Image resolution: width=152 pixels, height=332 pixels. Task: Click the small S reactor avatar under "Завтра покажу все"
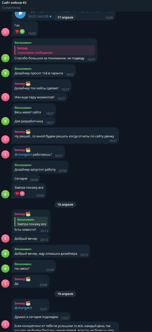(22, 193)
